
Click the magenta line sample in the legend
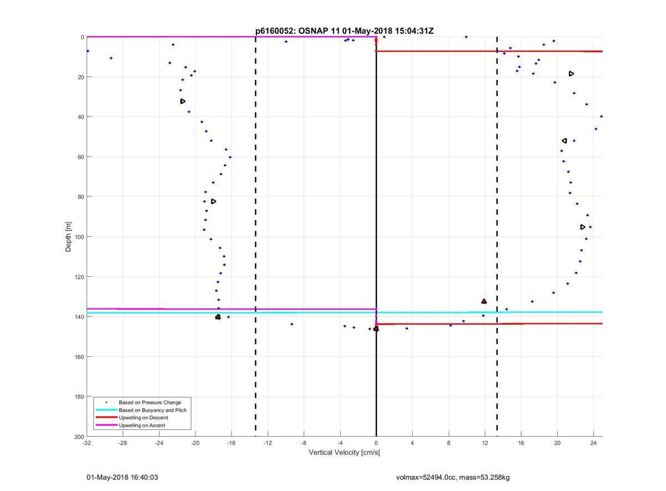coord(107,426)
